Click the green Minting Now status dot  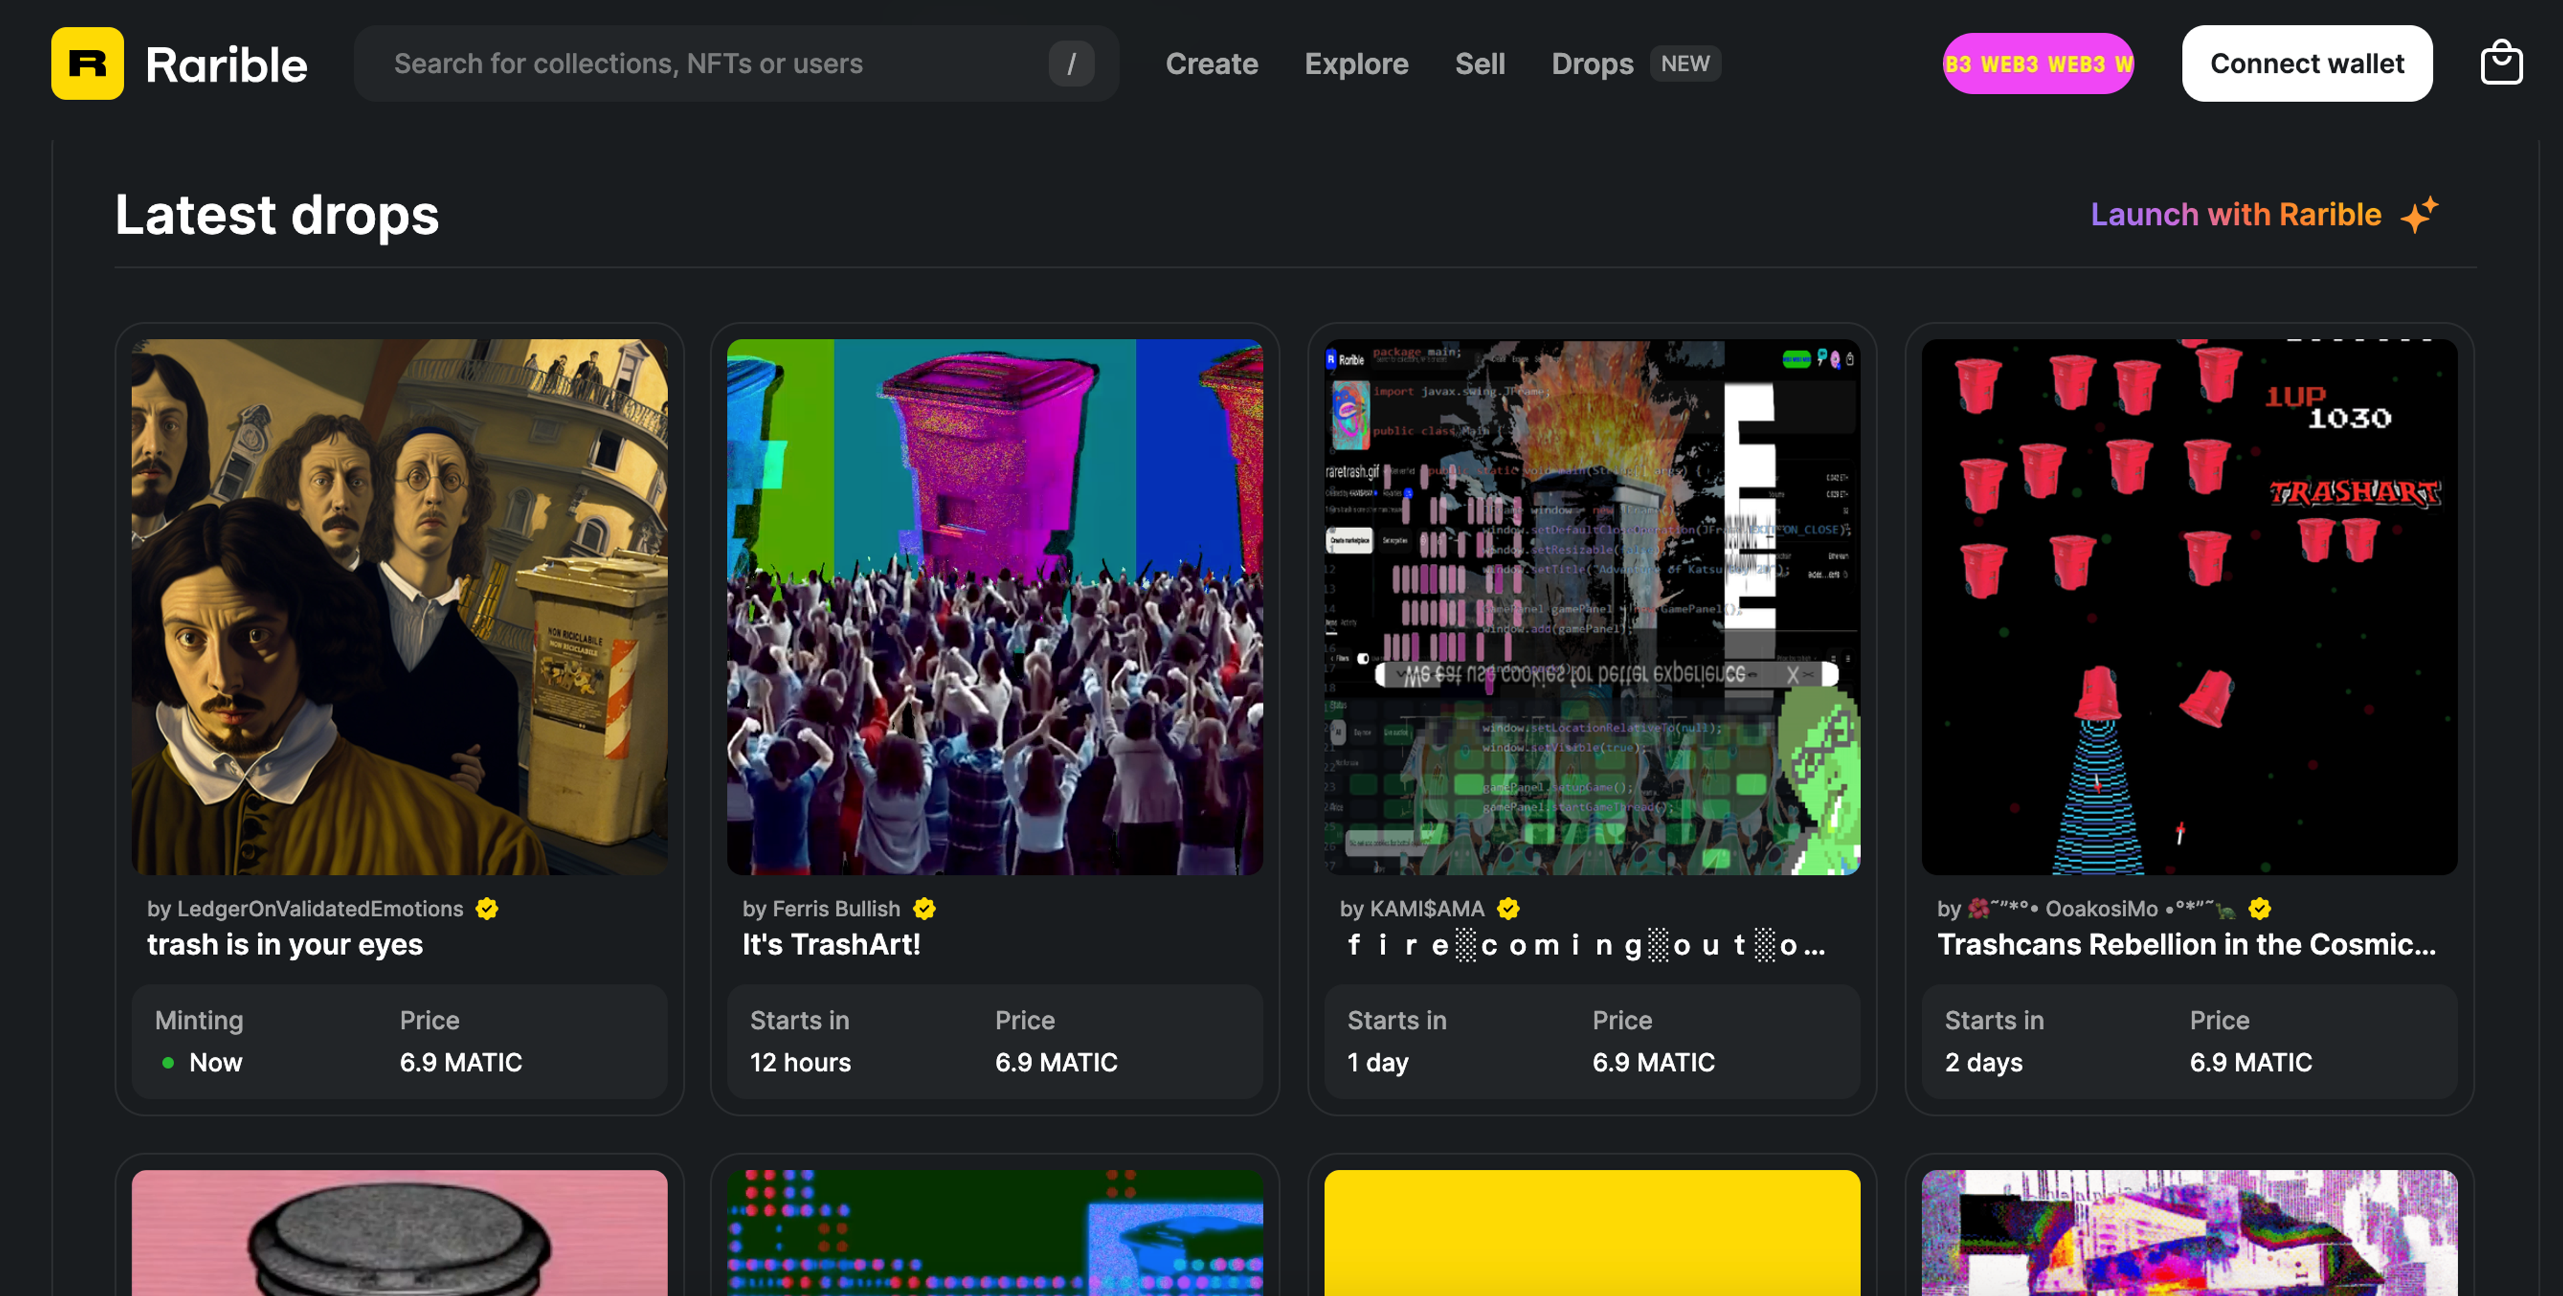point(168,1063)
